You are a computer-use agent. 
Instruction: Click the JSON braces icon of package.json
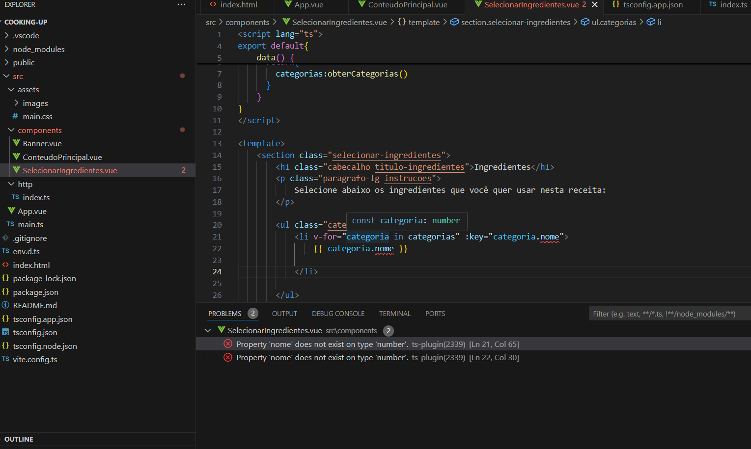pos(5,292)
